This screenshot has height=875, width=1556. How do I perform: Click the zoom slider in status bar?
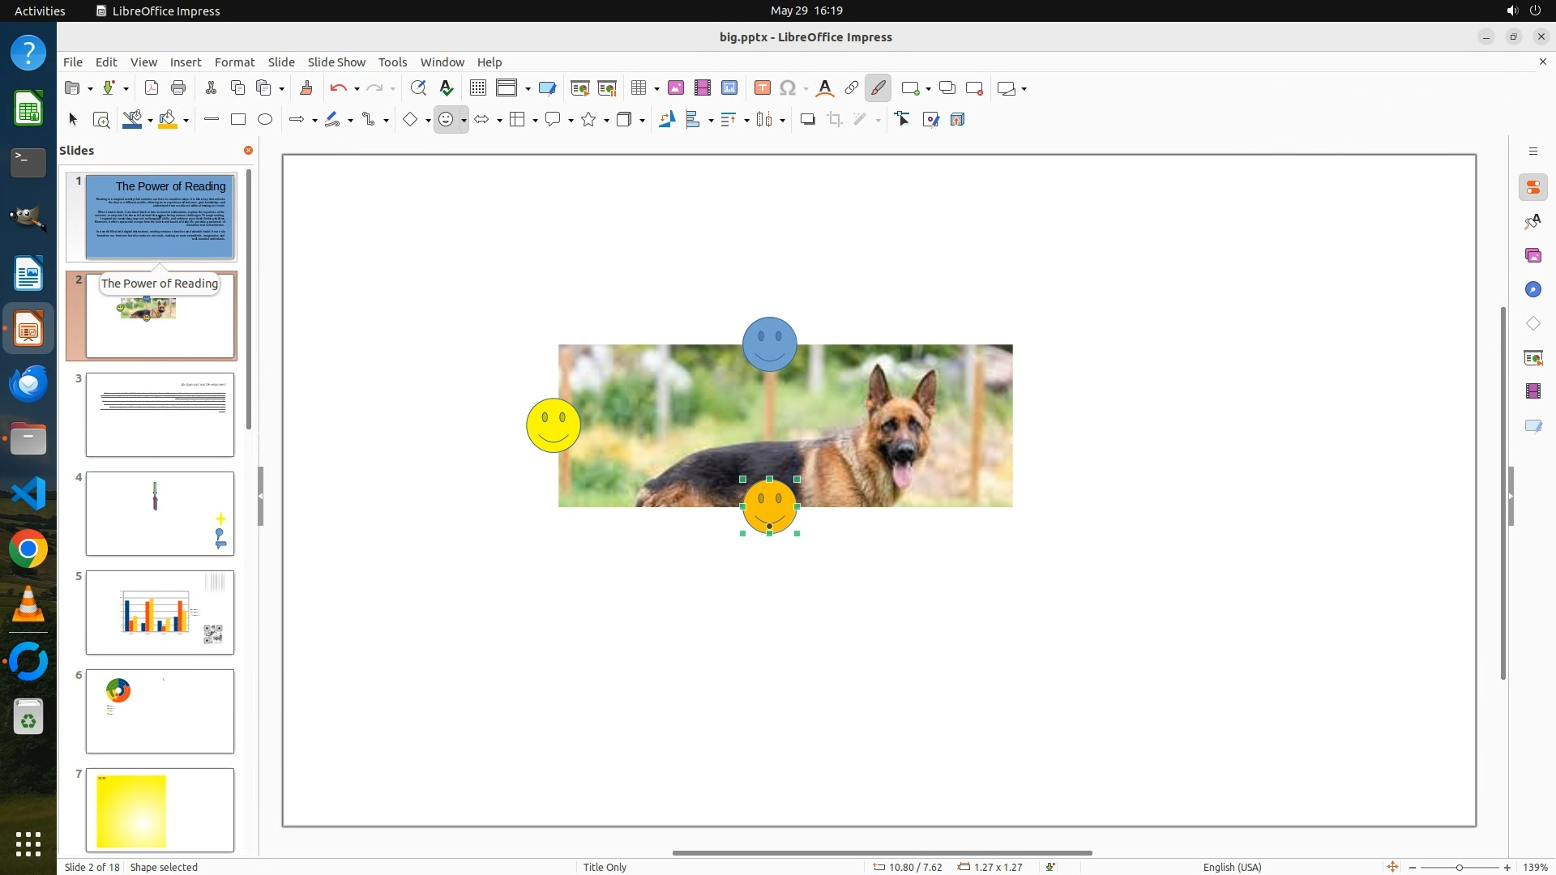(x=1459, y=867)
